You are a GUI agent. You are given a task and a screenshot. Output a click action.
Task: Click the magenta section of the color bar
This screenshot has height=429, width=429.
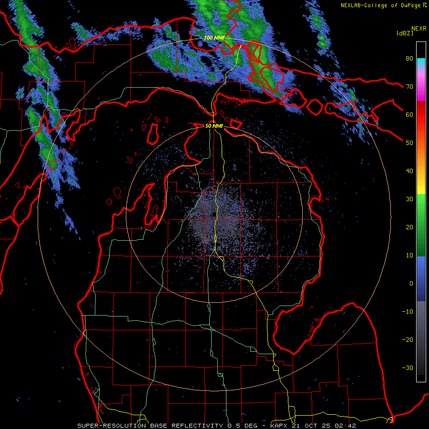(421, 88)
